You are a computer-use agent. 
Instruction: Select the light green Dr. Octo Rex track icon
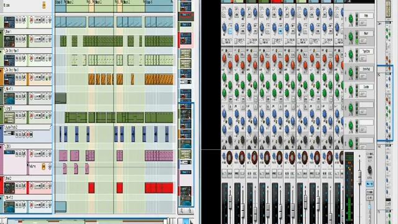tap(9, 60)
